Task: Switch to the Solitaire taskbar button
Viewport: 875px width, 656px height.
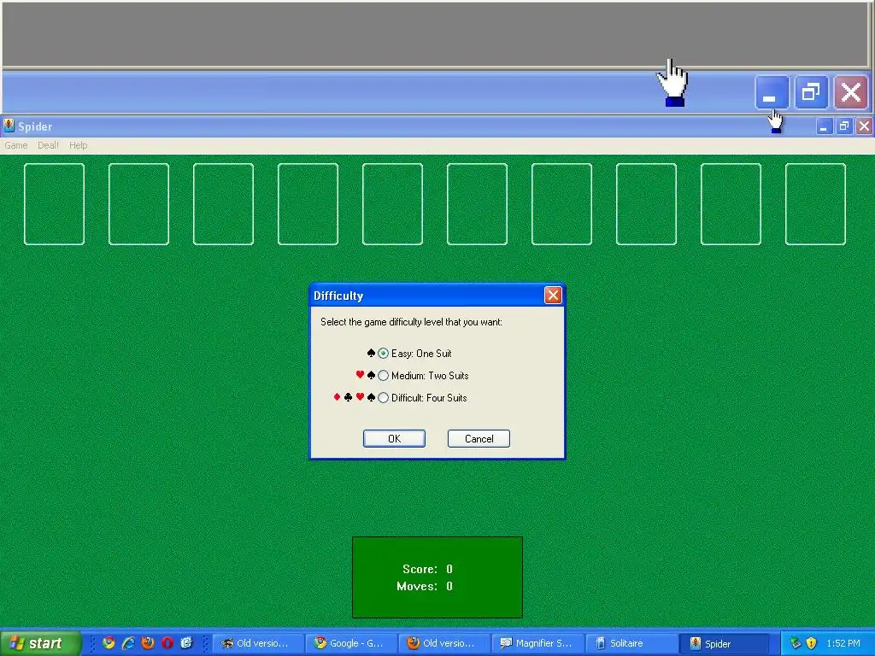Action: pos(631,643)
